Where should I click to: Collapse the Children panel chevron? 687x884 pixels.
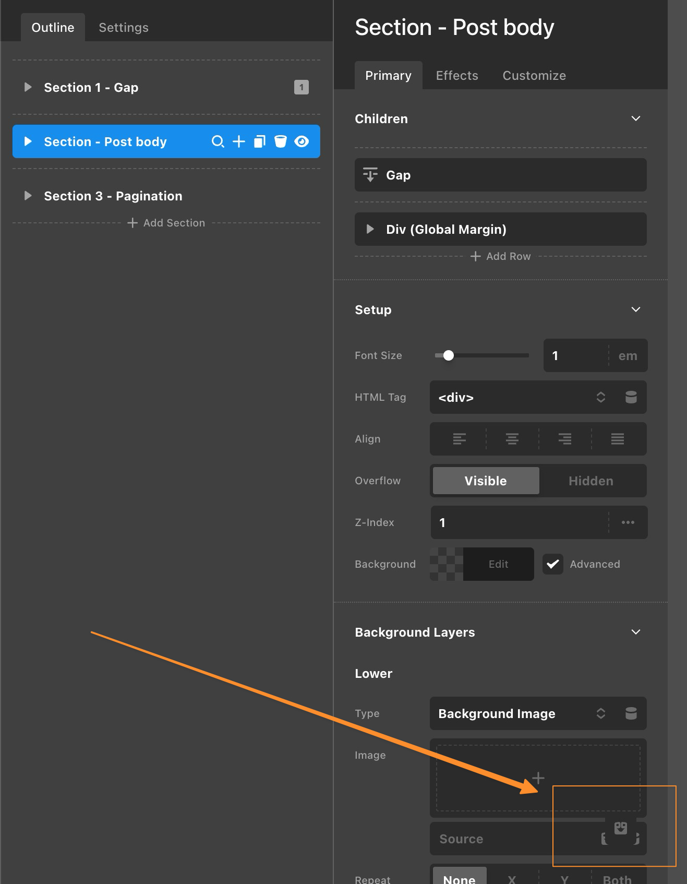[635, 118]
